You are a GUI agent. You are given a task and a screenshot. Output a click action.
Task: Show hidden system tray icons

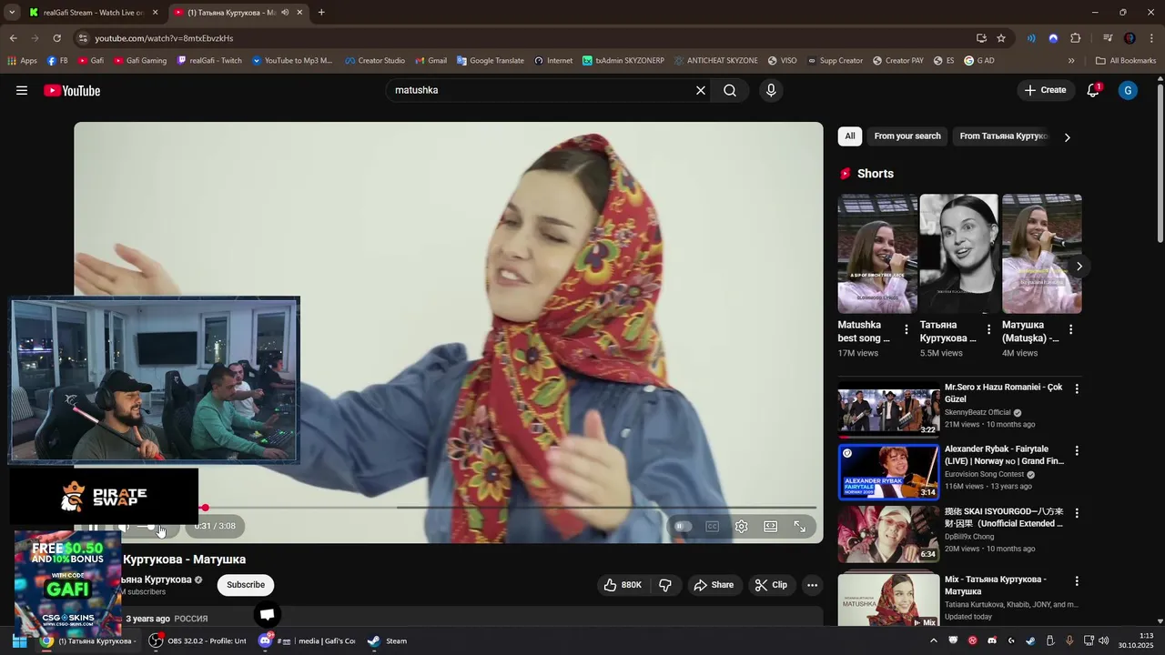[x=933, y=640]
